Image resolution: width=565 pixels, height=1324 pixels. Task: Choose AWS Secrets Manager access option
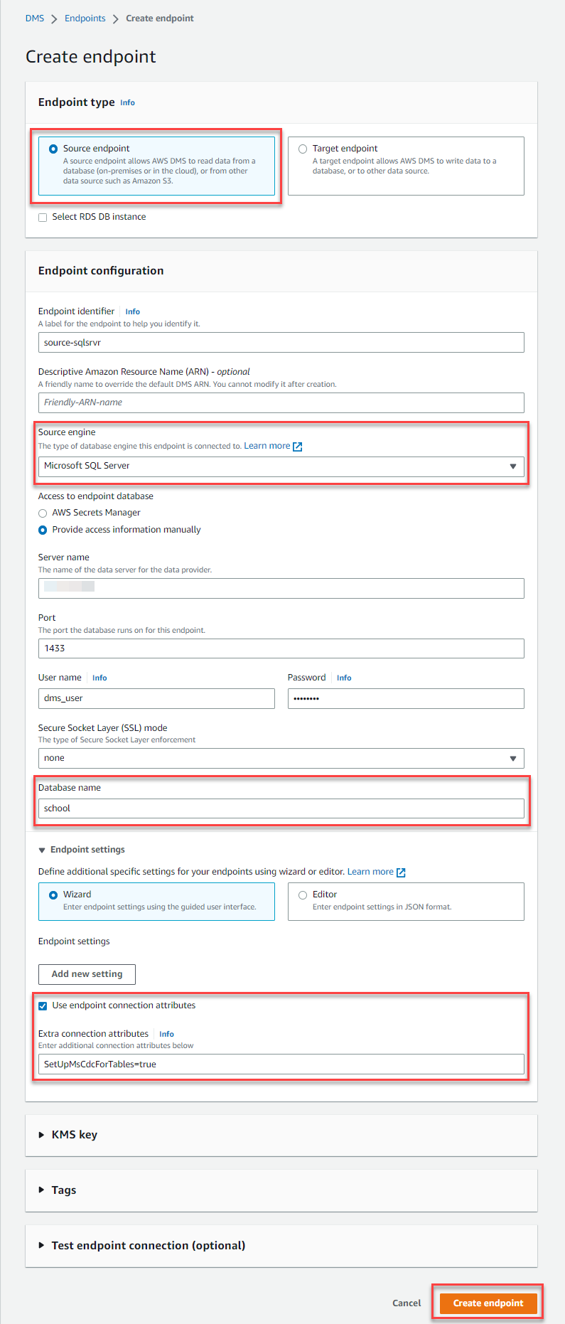[43, 513]
